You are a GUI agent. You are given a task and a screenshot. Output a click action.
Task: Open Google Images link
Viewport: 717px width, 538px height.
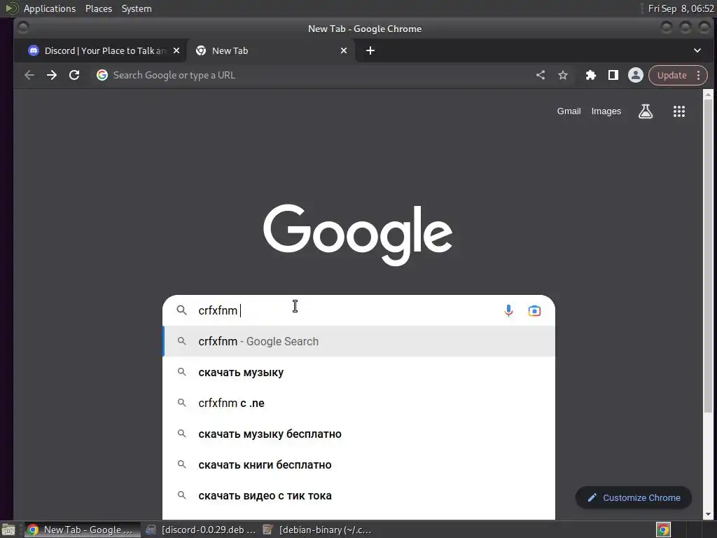(606, 111)
